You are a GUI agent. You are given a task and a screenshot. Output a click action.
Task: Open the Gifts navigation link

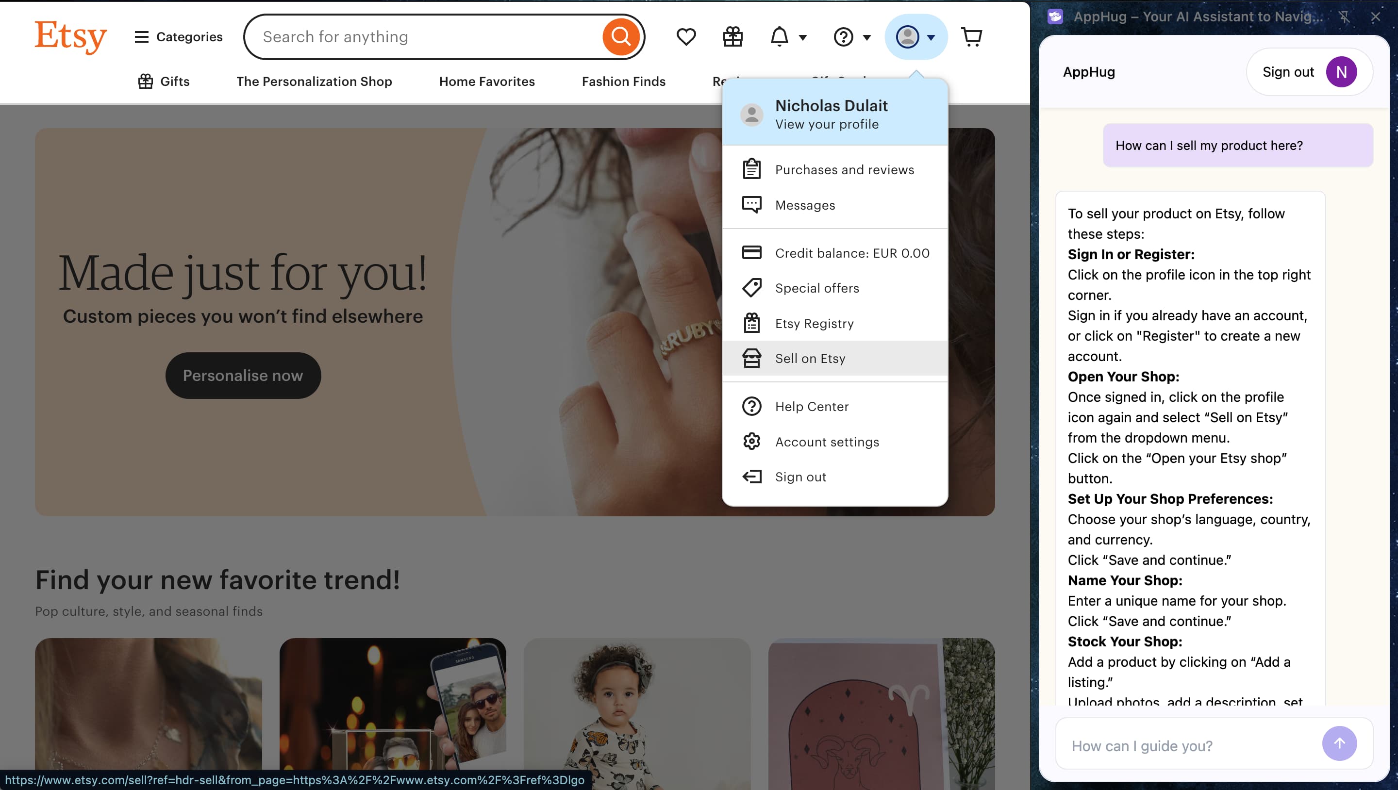click(164, 82)
